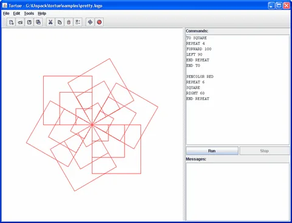Open the File menu

[6, 13]
